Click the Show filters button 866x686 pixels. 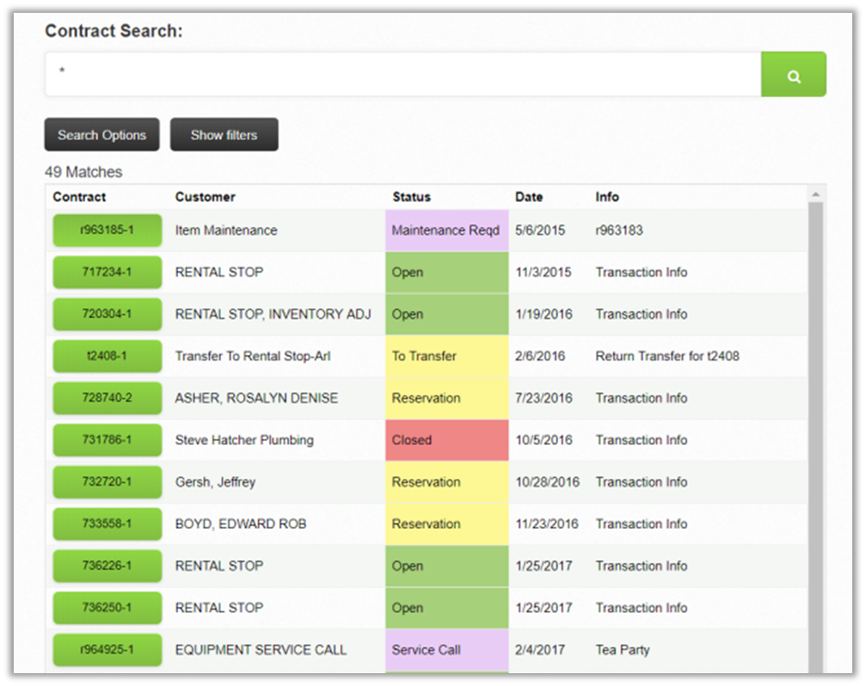coord(224,135)
